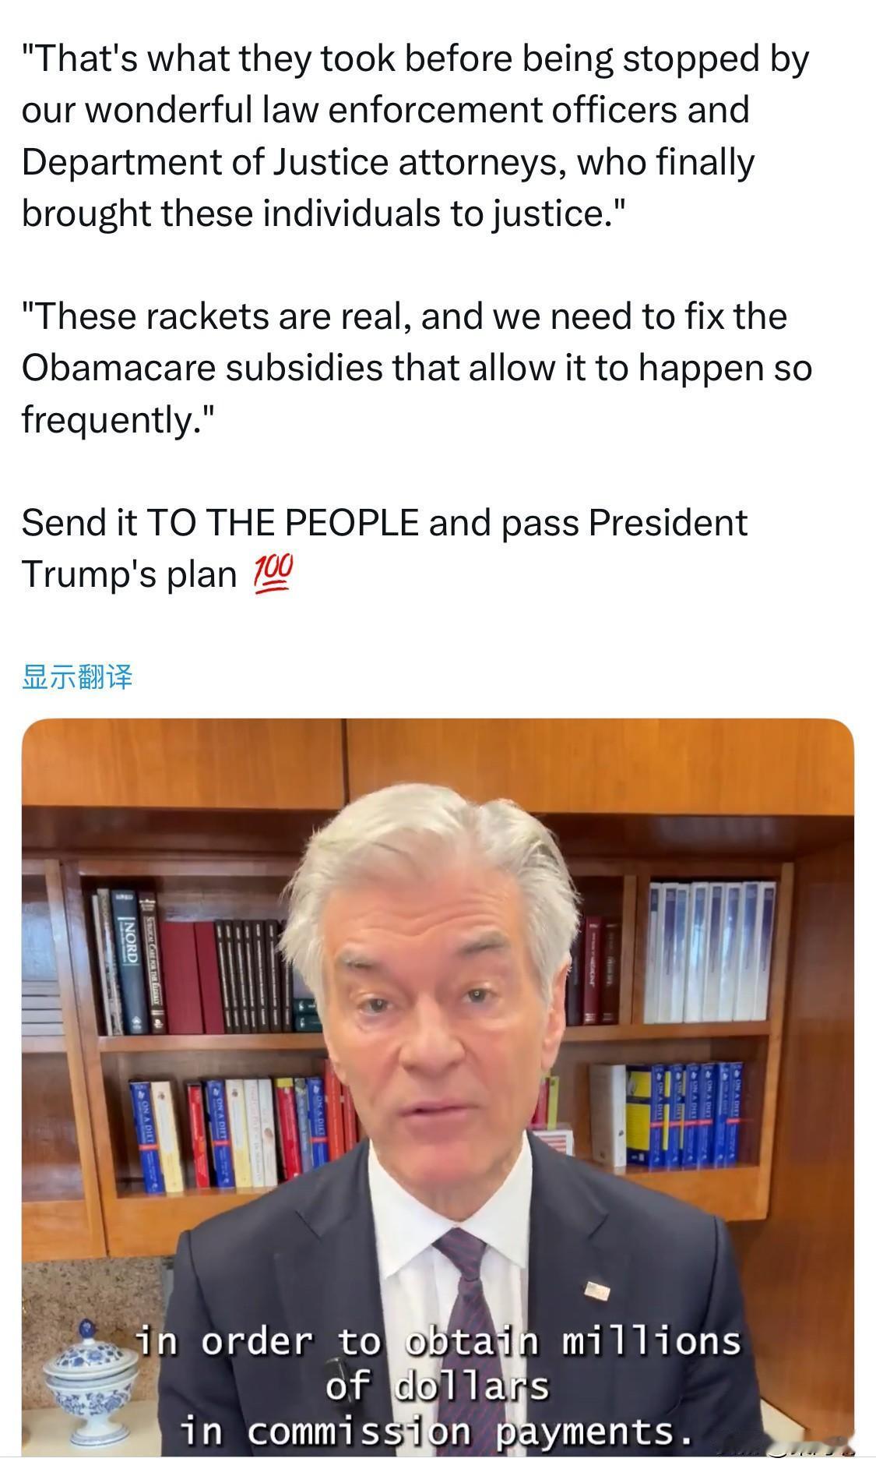The image size is (876, 1476).
Task: Click the paragraph starting "That's what they took"
Action: click(x=415, y=136)
